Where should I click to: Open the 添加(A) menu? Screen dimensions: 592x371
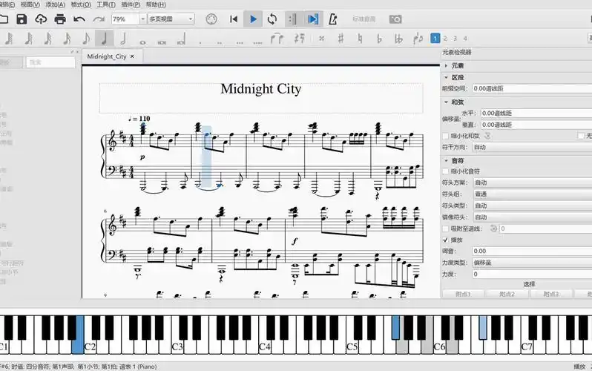click(x=55, y=4)
